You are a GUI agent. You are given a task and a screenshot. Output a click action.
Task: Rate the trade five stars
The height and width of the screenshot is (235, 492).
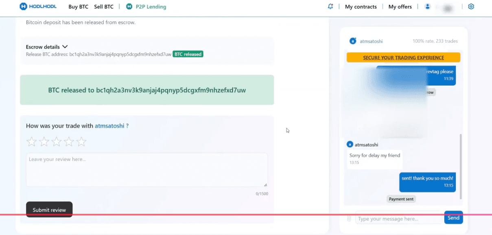[82, 141]
